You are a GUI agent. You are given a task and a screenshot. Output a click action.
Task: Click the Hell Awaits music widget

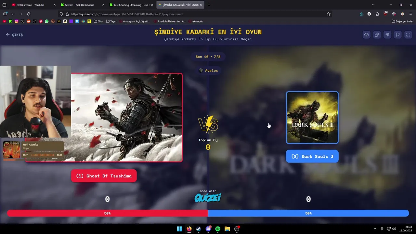[x=33, y=150]
